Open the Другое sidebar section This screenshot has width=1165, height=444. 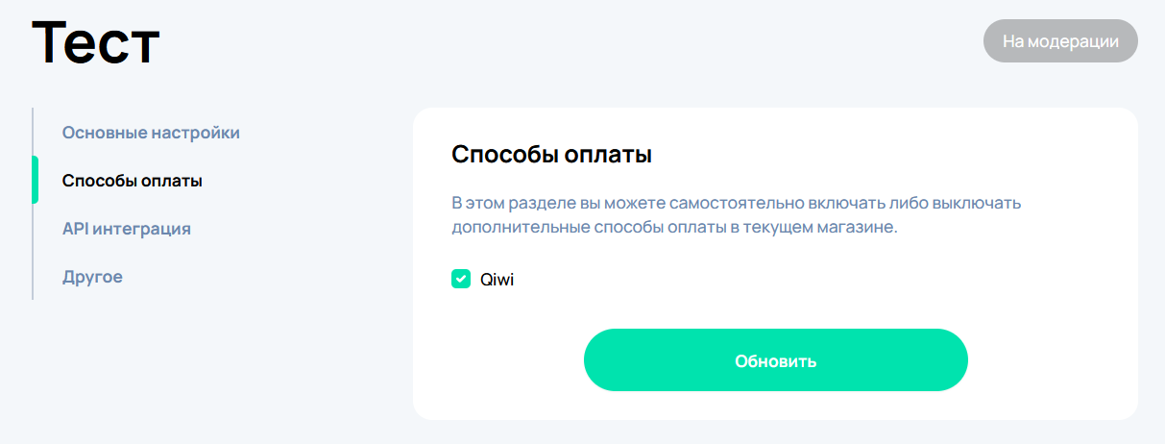coord(92,277)
